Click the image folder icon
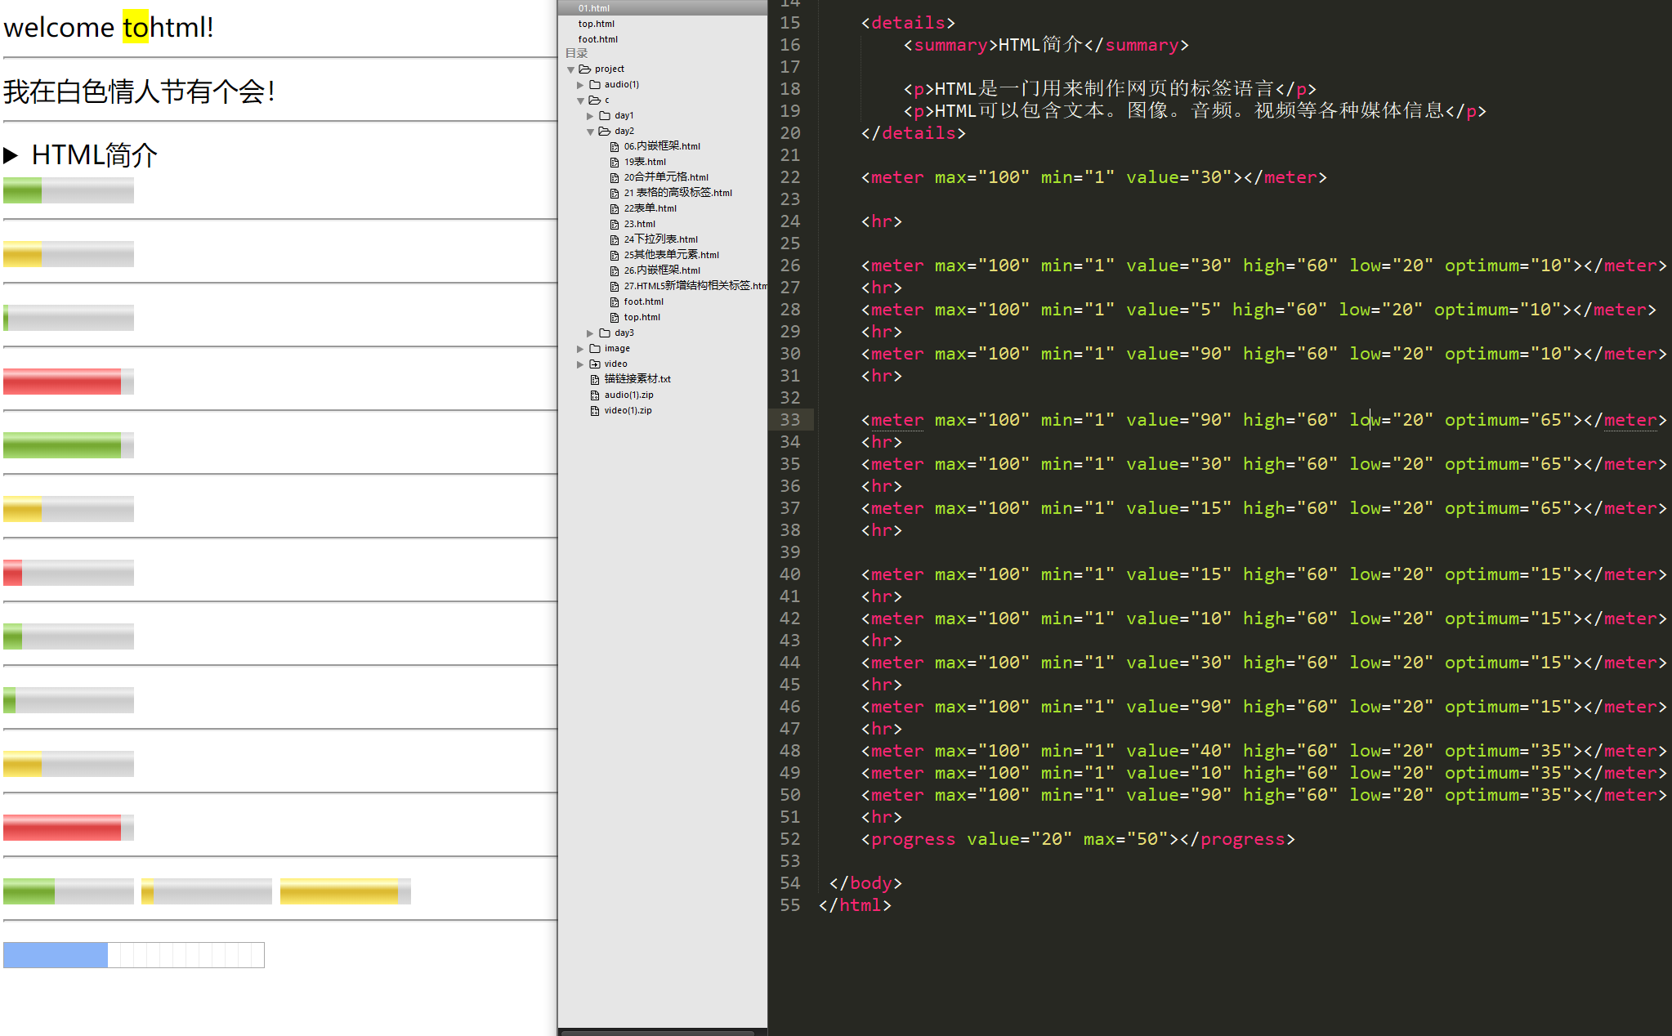This screenshot has height=1036, width=1672. click(x=595, y=349)
